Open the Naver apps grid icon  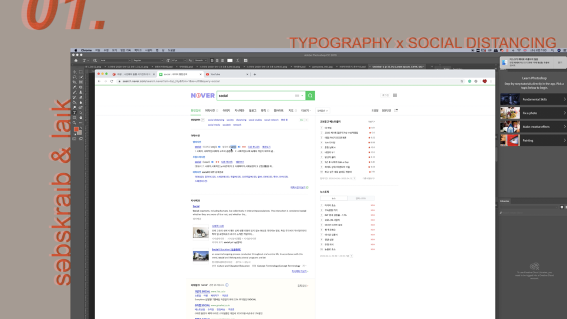click(395, 95)
